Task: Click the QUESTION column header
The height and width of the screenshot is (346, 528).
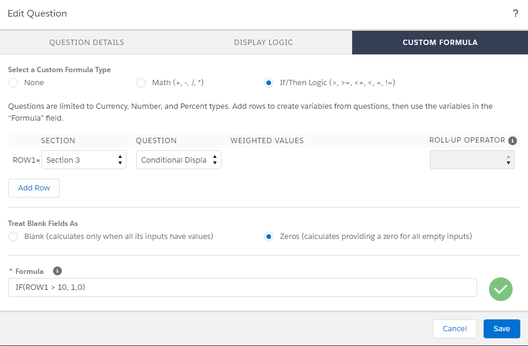Action: tap(156, 141)
